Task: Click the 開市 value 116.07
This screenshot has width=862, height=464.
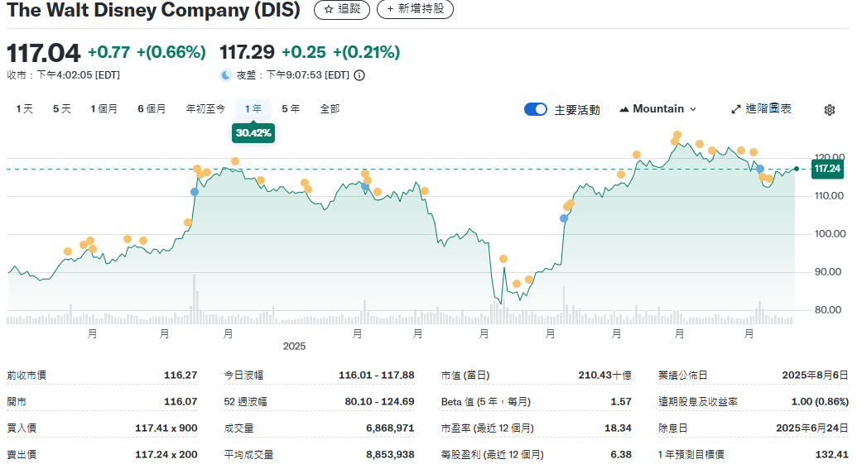Action: click(181, 401)
